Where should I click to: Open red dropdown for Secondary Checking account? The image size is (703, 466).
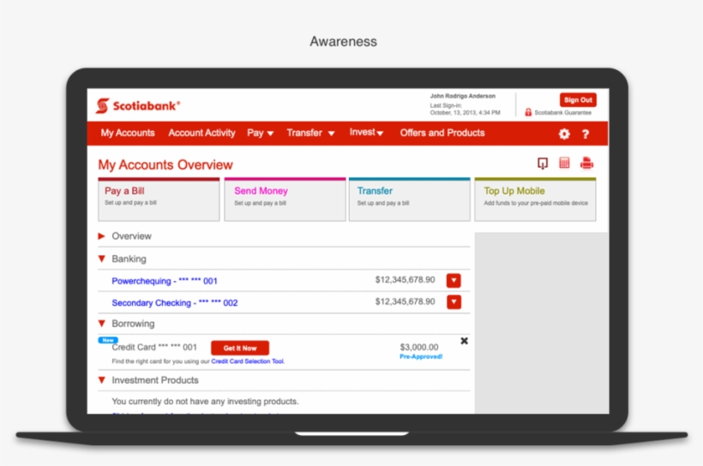coord(454,302)
